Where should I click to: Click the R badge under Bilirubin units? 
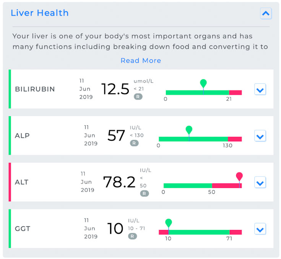(x=138, y=97)
